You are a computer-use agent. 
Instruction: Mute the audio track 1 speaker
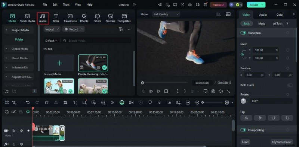21,144
